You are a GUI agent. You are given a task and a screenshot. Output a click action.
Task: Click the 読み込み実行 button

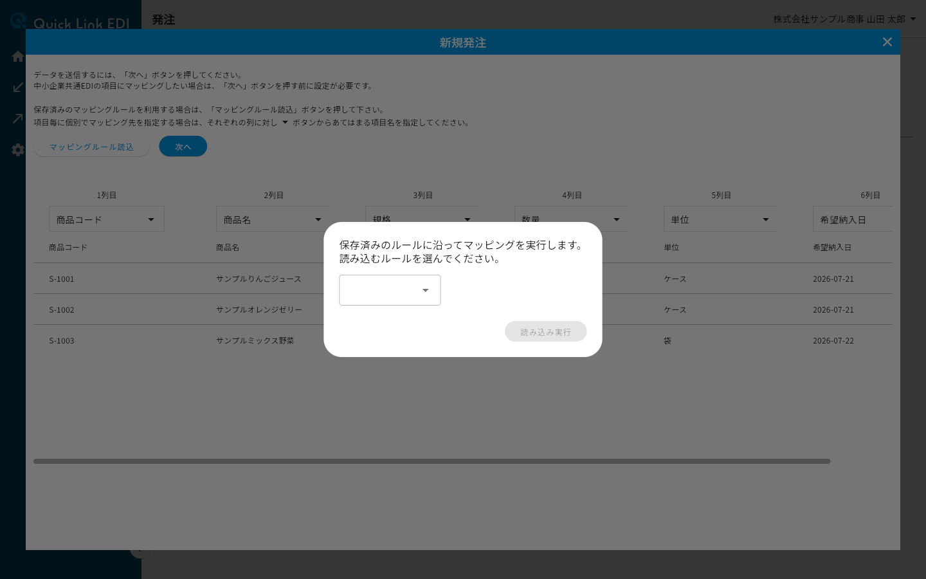(x=545, y=331)
